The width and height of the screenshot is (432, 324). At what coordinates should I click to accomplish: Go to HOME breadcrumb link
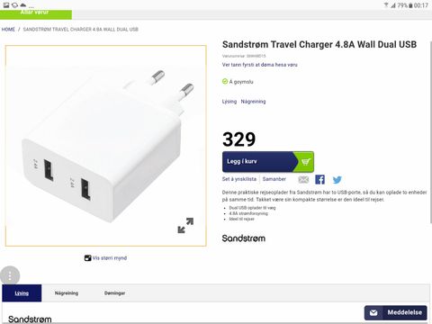(x=8, y=30)
